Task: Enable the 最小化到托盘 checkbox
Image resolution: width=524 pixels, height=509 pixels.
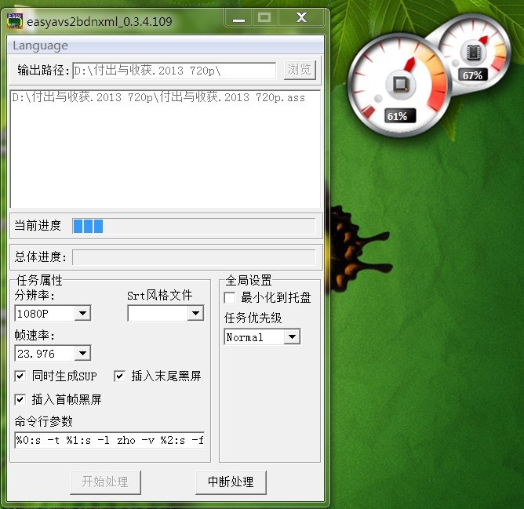Action: 230,298
